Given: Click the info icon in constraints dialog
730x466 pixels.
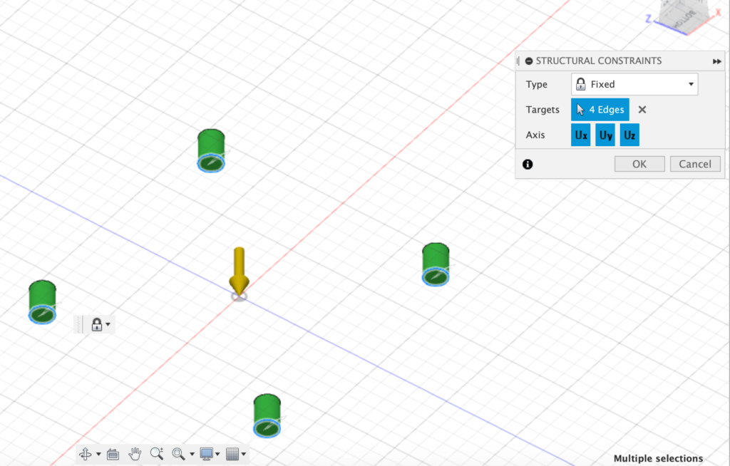Looking at the screenshot, I should click(x=528, y=164).
